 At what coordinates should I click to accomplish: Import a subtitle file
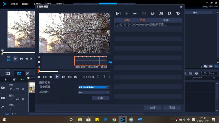pyautogui.click(x=161, y=13)
